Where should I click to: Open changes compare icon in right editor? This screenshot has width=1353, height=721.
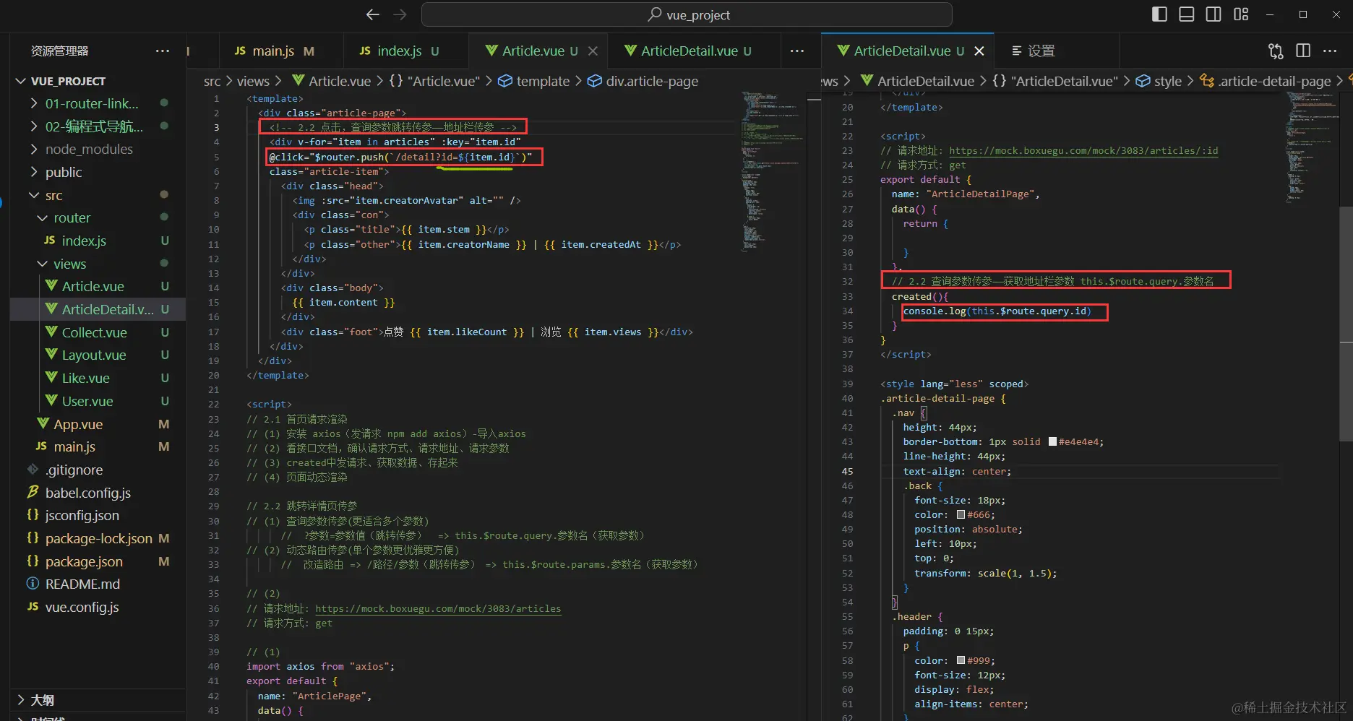pyautogui.click(x=1276, y=51)
